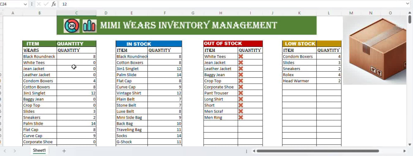Select the Black Roundneck cell in WEARS list
This screenshot has width=413, height=156.
40,56
